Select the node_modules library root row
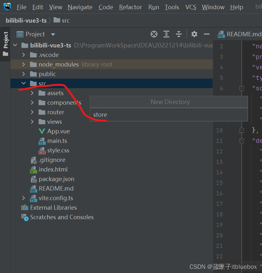The height and width of the screenshot is (273, 262). (111, 64)
